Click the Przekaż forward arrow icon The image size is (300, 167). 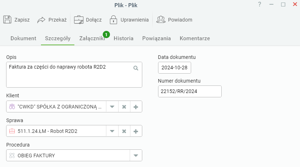click(41, 20)
